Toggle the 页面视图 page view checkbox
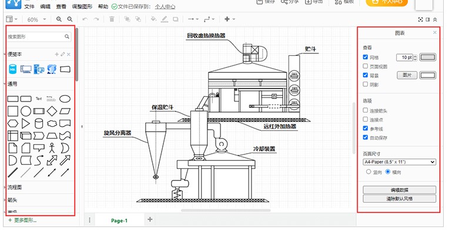Viewport: 449px width, 230px height. click(x=366, y=66)
